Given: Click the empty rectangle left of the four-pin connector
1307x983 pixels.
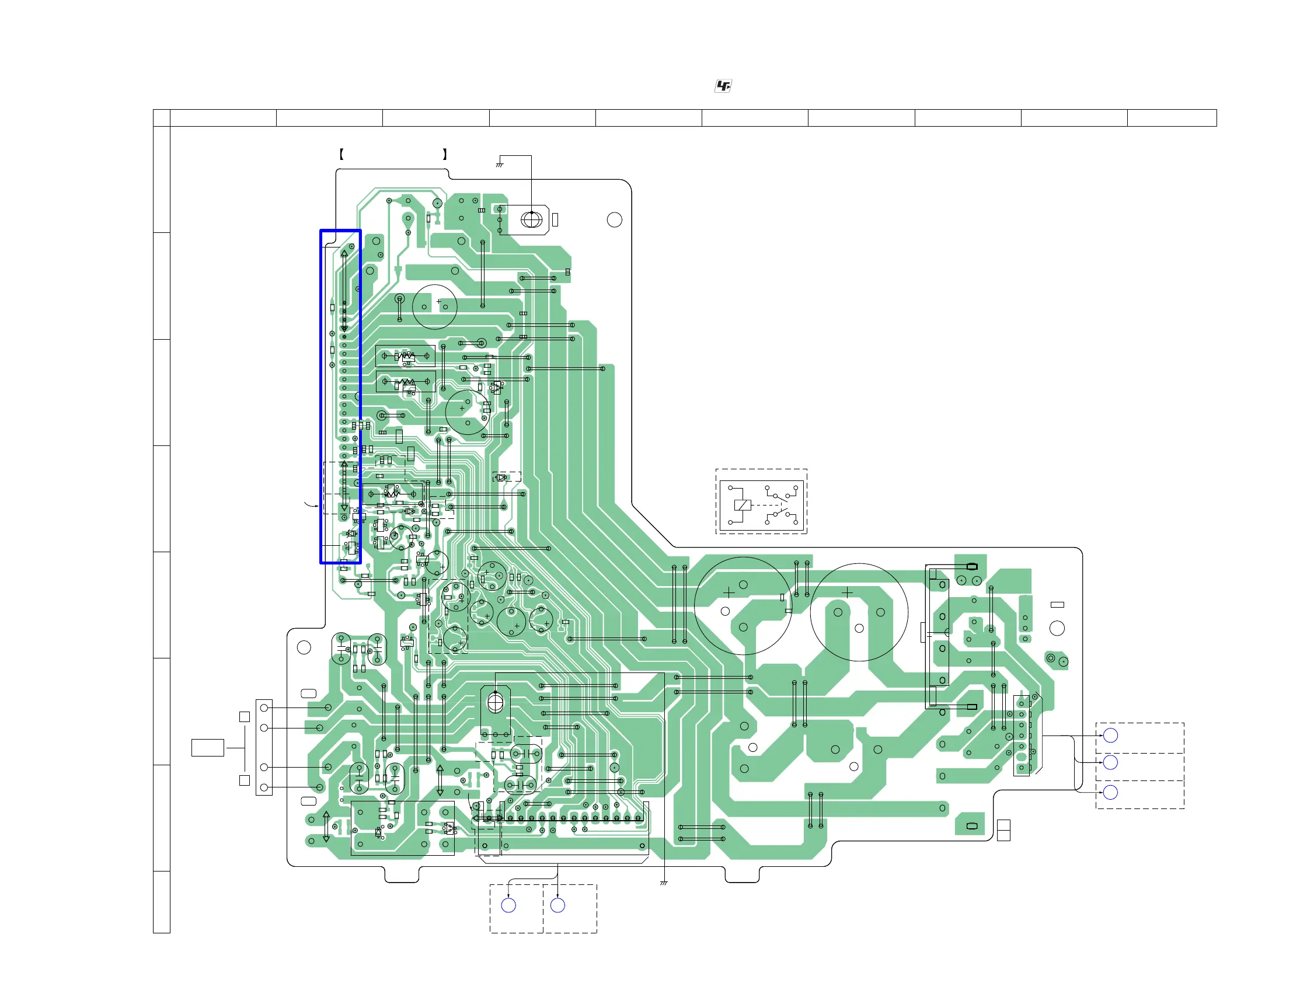Looking at the screenshot, I should (x=207, y=747).
